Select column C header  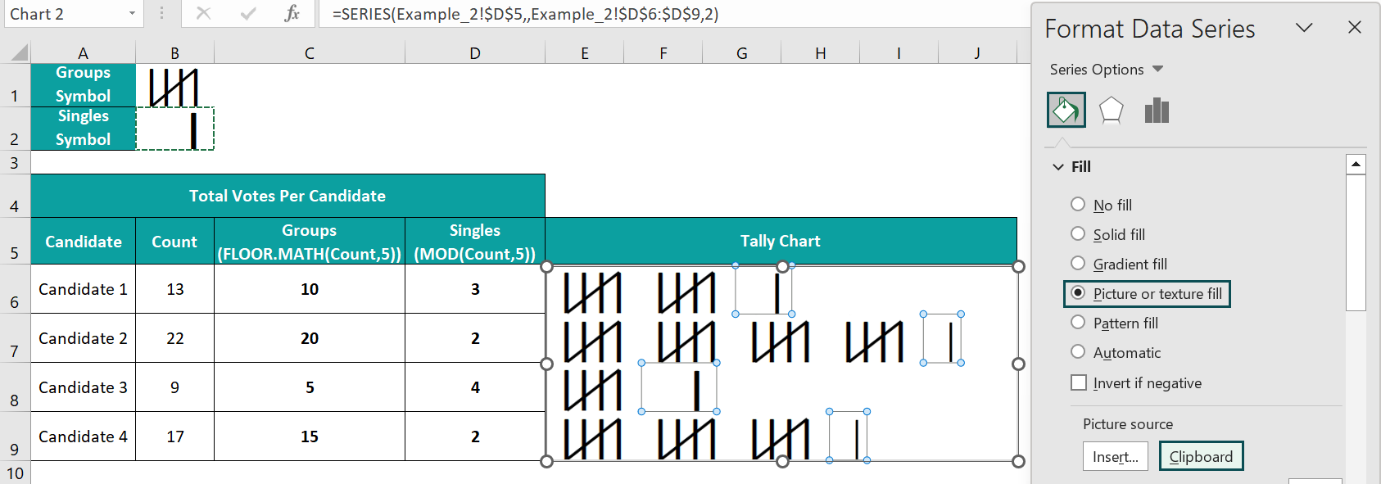[x=310, y=53]
